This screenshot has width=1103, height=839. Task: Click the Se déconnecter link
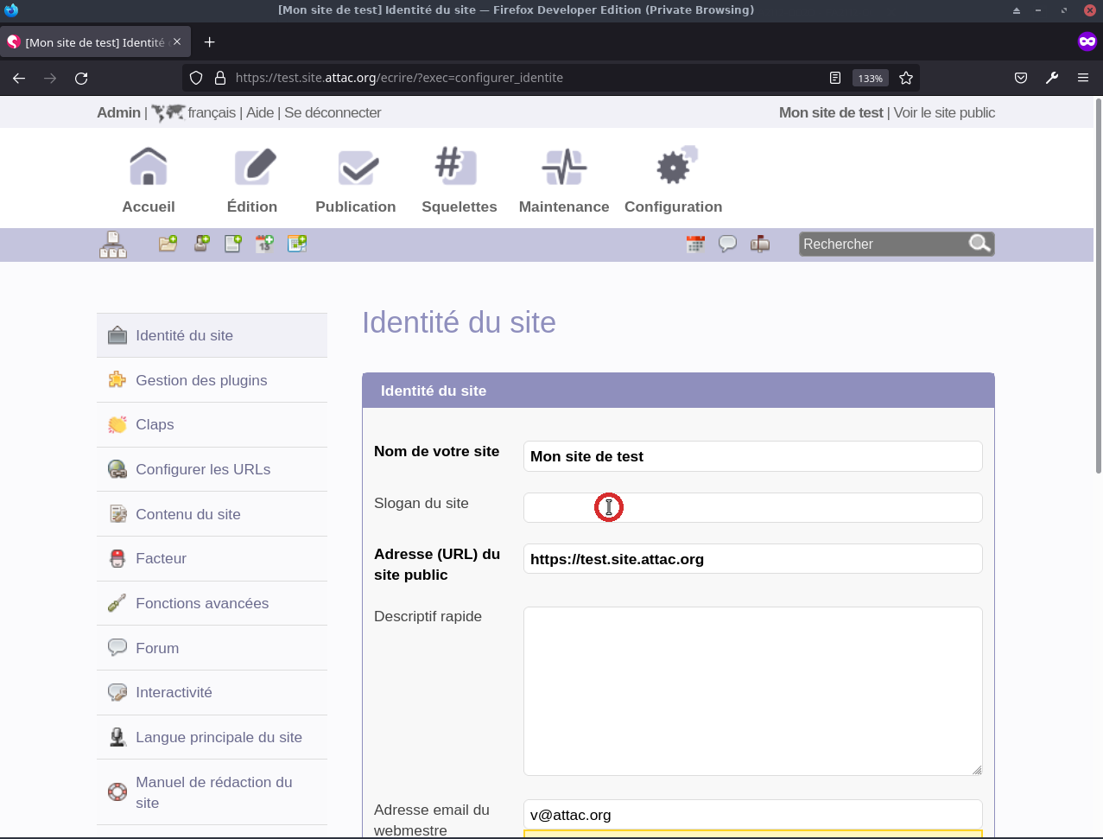[x=333, y=112]
